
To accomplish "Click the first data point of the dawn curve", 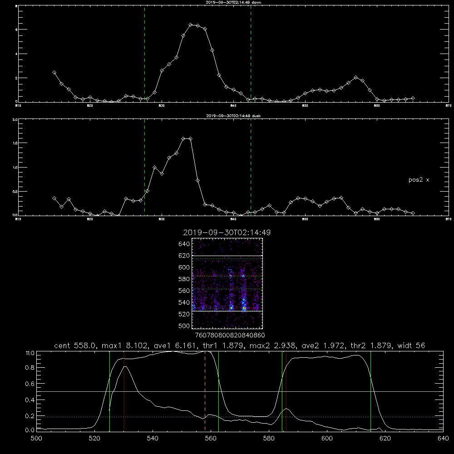I will [54, 72].
